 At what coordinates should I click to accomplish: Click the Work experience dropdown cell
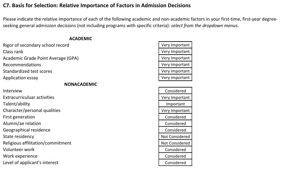pyautogui.click(x=175, y=156)
